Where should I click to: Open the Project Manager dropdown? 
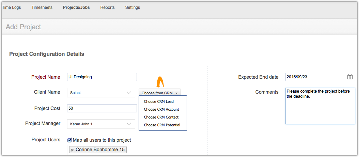101,124
